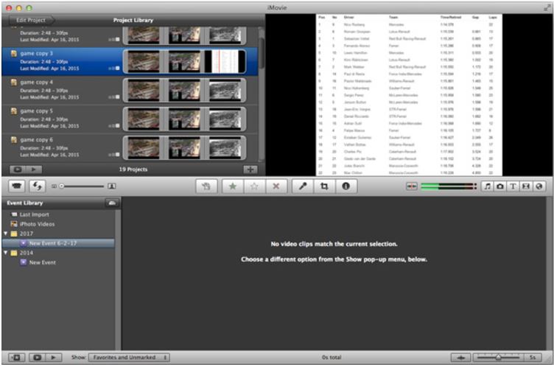Play project full screen in Project Library
Screen dimensions: 554x367
(x=18, y=169)
